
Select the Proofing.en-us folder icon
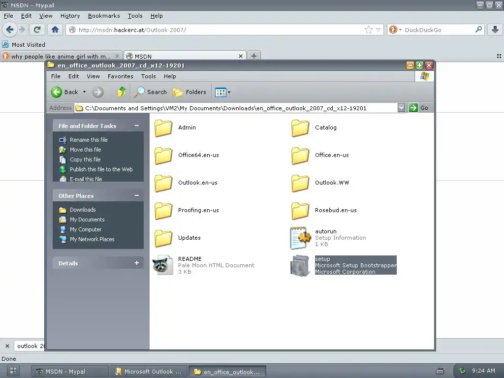[163, 211]
